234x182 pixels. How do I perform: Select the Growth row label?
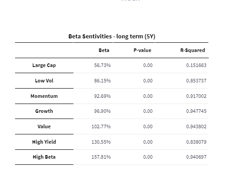coord(44,111)
